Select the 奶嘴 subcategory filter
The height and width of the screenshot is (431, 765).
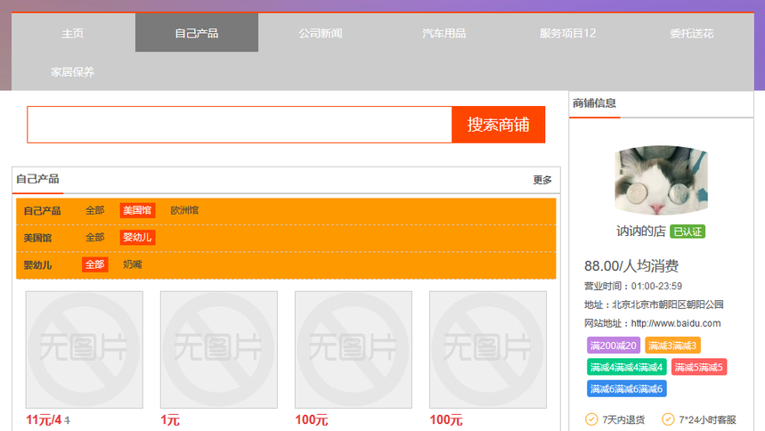(132, 264)
